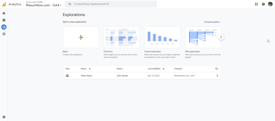
Task: Open the Home icon in sidebar
Action: (4, 13)
